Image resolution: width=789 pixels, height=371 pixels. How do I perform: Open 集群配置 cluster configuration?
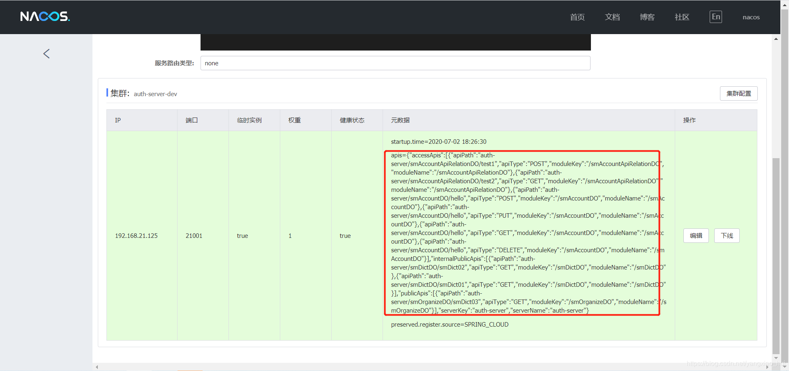pyautogui.click(x=739, y=94)
